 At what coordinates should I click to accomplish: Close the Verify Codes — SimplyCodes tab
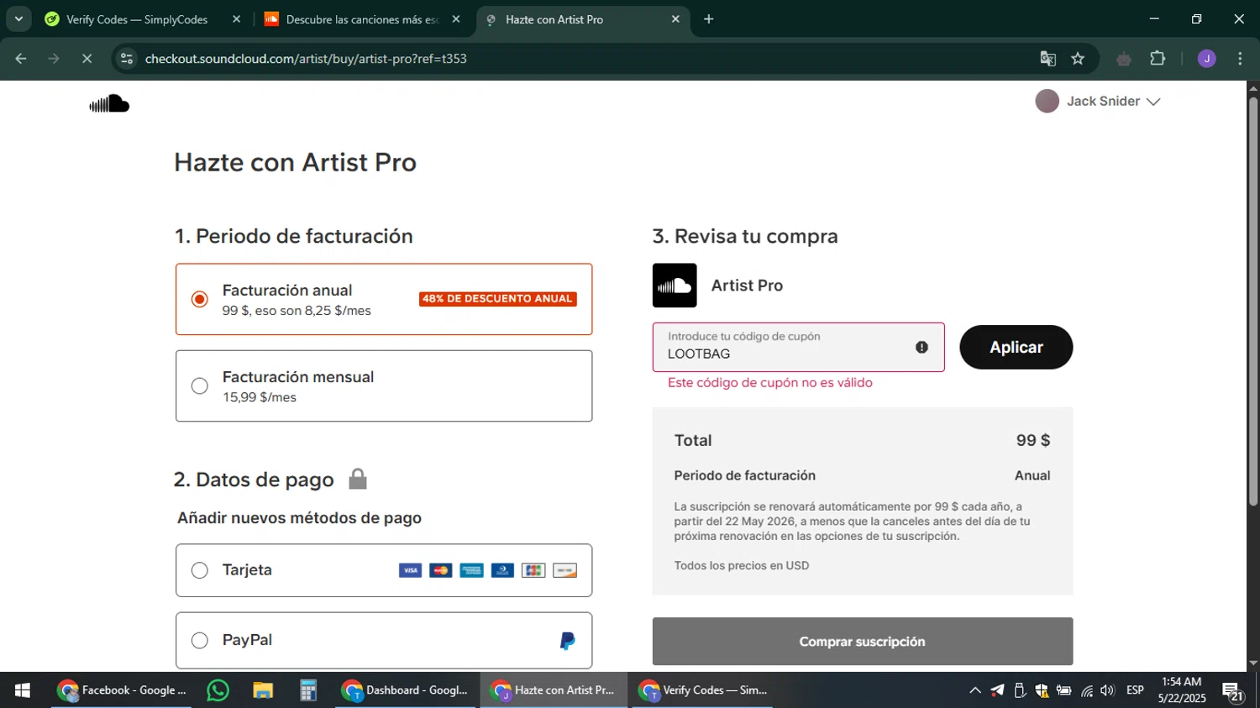coord(236,19)
